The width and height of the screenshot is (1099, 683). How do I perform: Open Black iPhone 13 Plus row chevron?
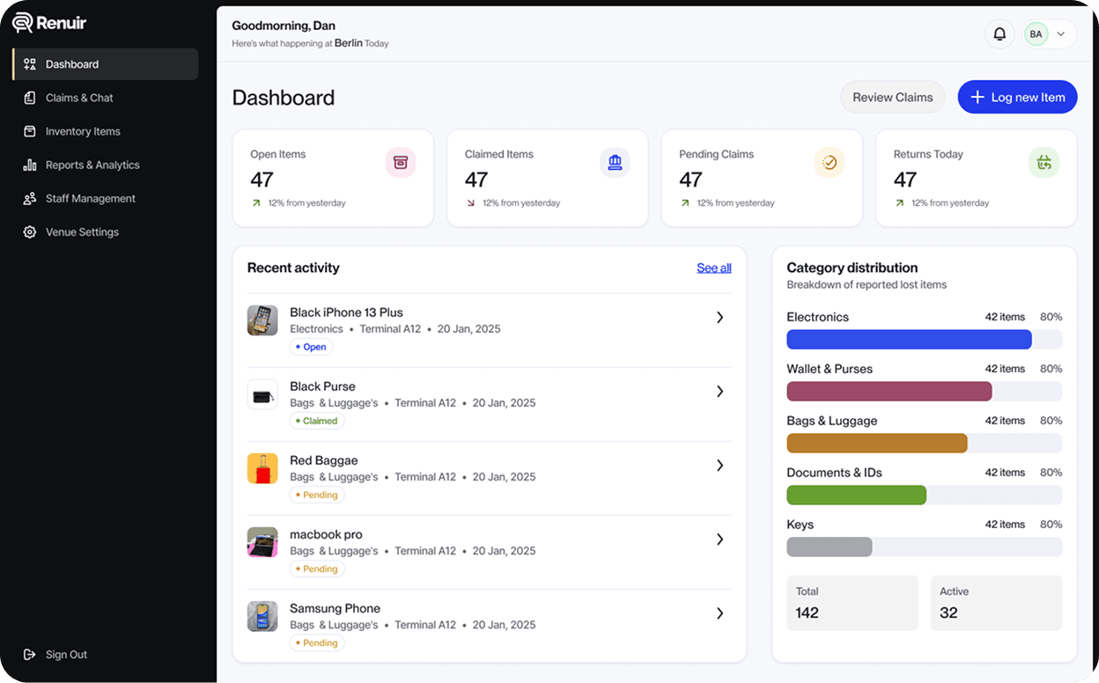(x=719, y=318)
